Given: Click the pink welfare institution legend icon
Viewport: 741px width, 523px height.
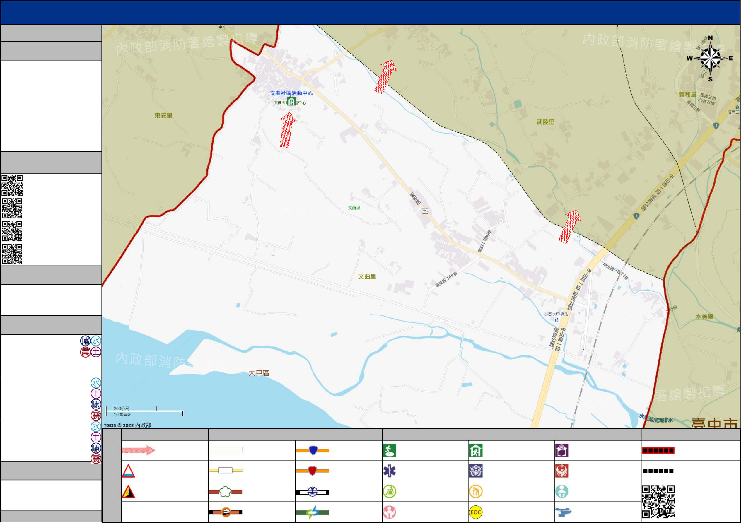Looking at the screenshot, I should (x=390, y=512).
